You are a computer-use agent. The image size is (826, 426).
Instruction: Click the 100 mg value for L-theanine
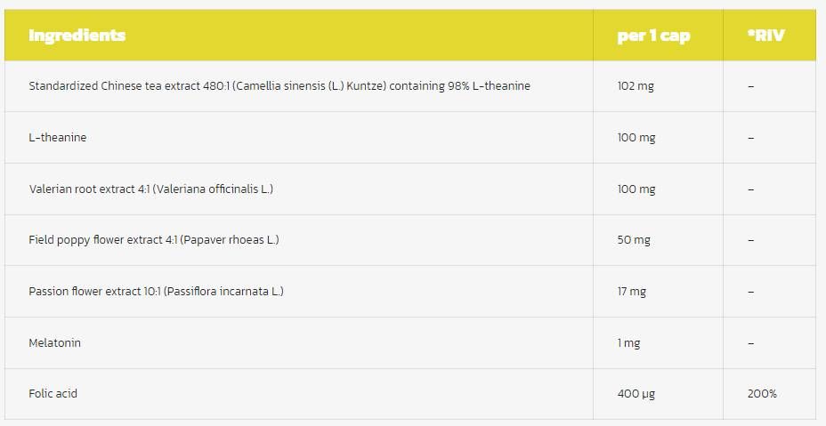636,138
